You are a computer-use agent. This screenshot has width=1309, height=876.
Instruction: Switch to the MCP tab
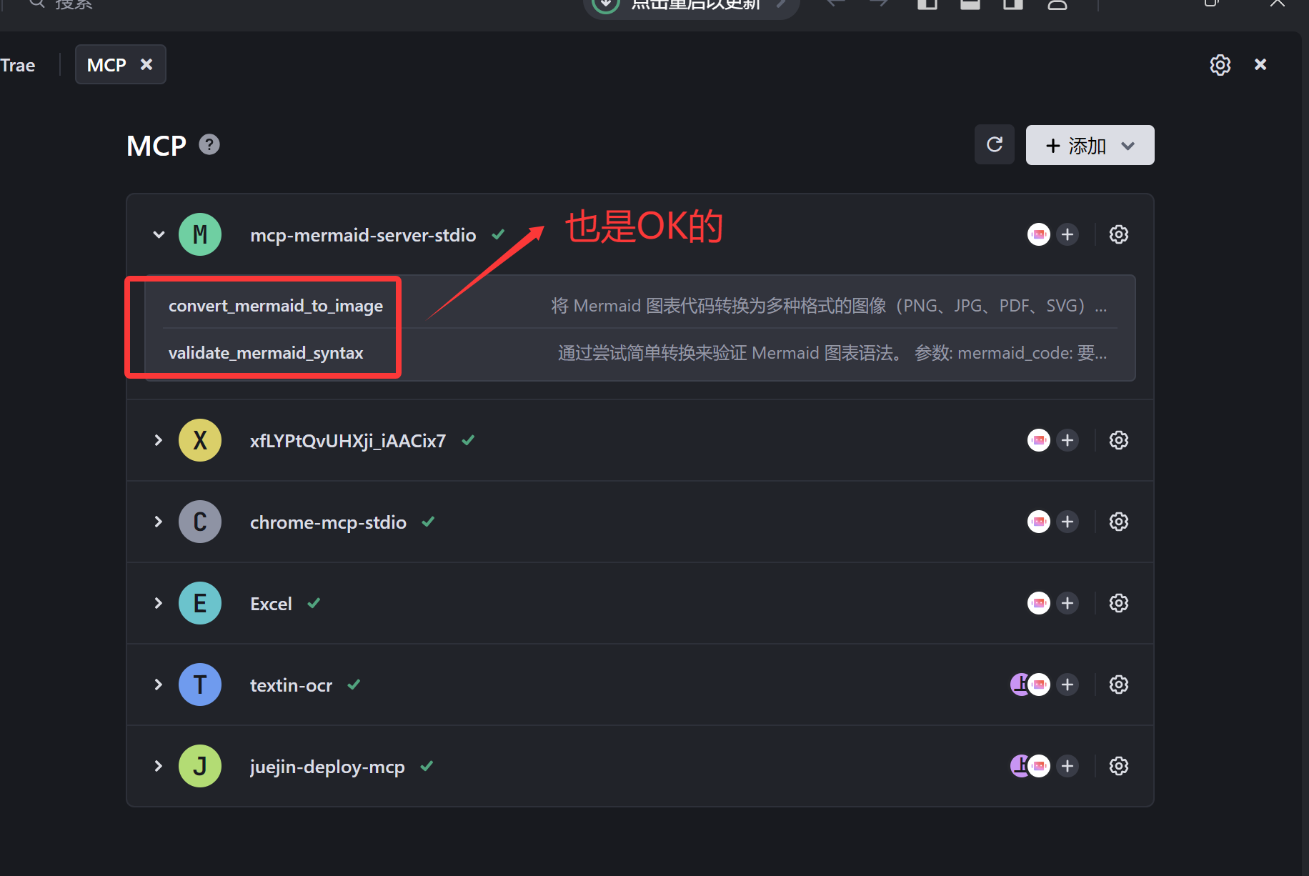point(106,64)
